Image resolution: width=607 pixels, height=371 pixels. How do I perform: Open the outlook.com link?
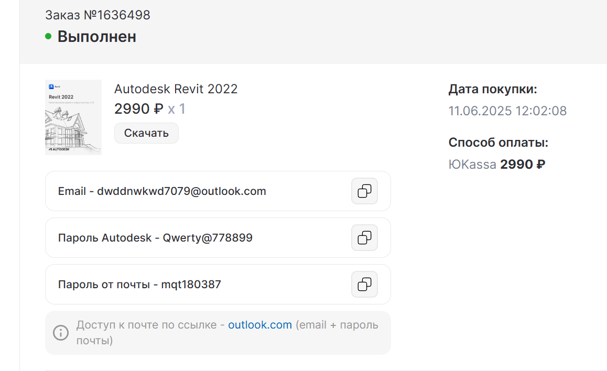260,325
